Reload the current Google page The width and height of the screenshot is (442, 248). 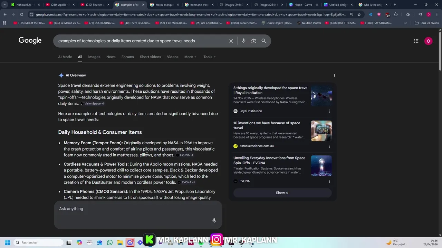coord(21,14)
